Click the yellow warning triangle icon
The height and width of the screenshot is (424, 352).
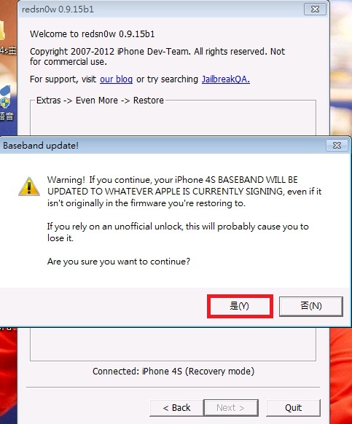(29, 187)
